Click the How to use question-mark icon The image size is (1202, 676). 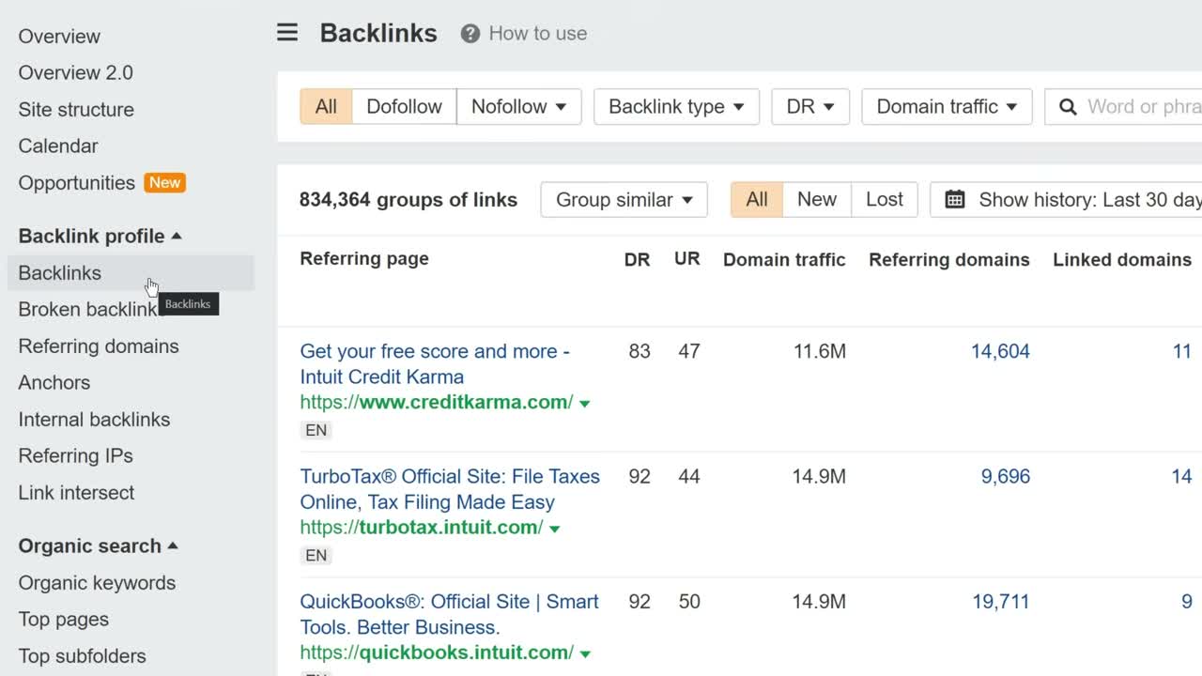coord(470,34)
